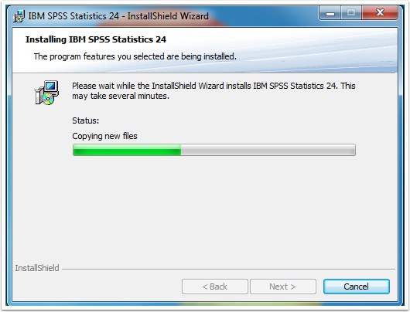Click the installer icon in title bar

19,16
